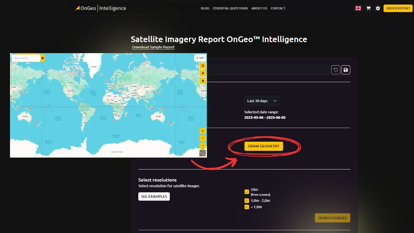The image size is (414, 233).
Task: Click the info icon next to address search
Action: tap(42, 58)
